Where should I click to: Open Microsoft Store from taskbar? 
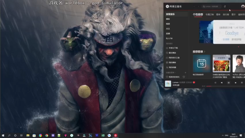[34, 135]
